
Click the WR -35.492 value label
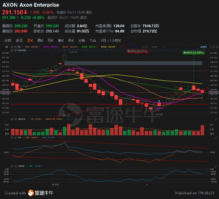point(36,166)
